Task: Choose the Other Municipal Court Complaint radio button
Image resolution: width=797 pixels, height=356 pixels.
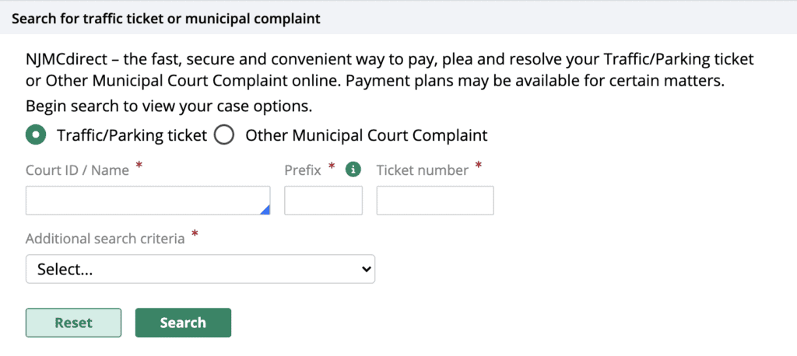Action: pos(224,135)
